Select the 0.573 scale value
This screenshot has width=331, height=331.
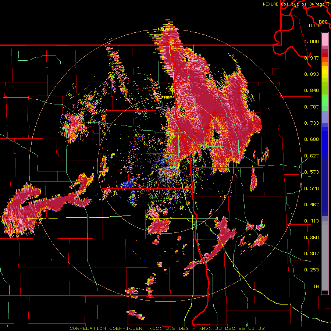pos(312,172)
